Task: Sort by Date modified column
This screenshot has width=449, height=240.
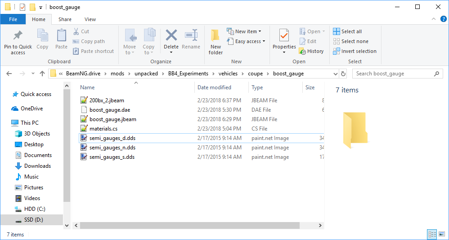Action: [x=214, y=87]
